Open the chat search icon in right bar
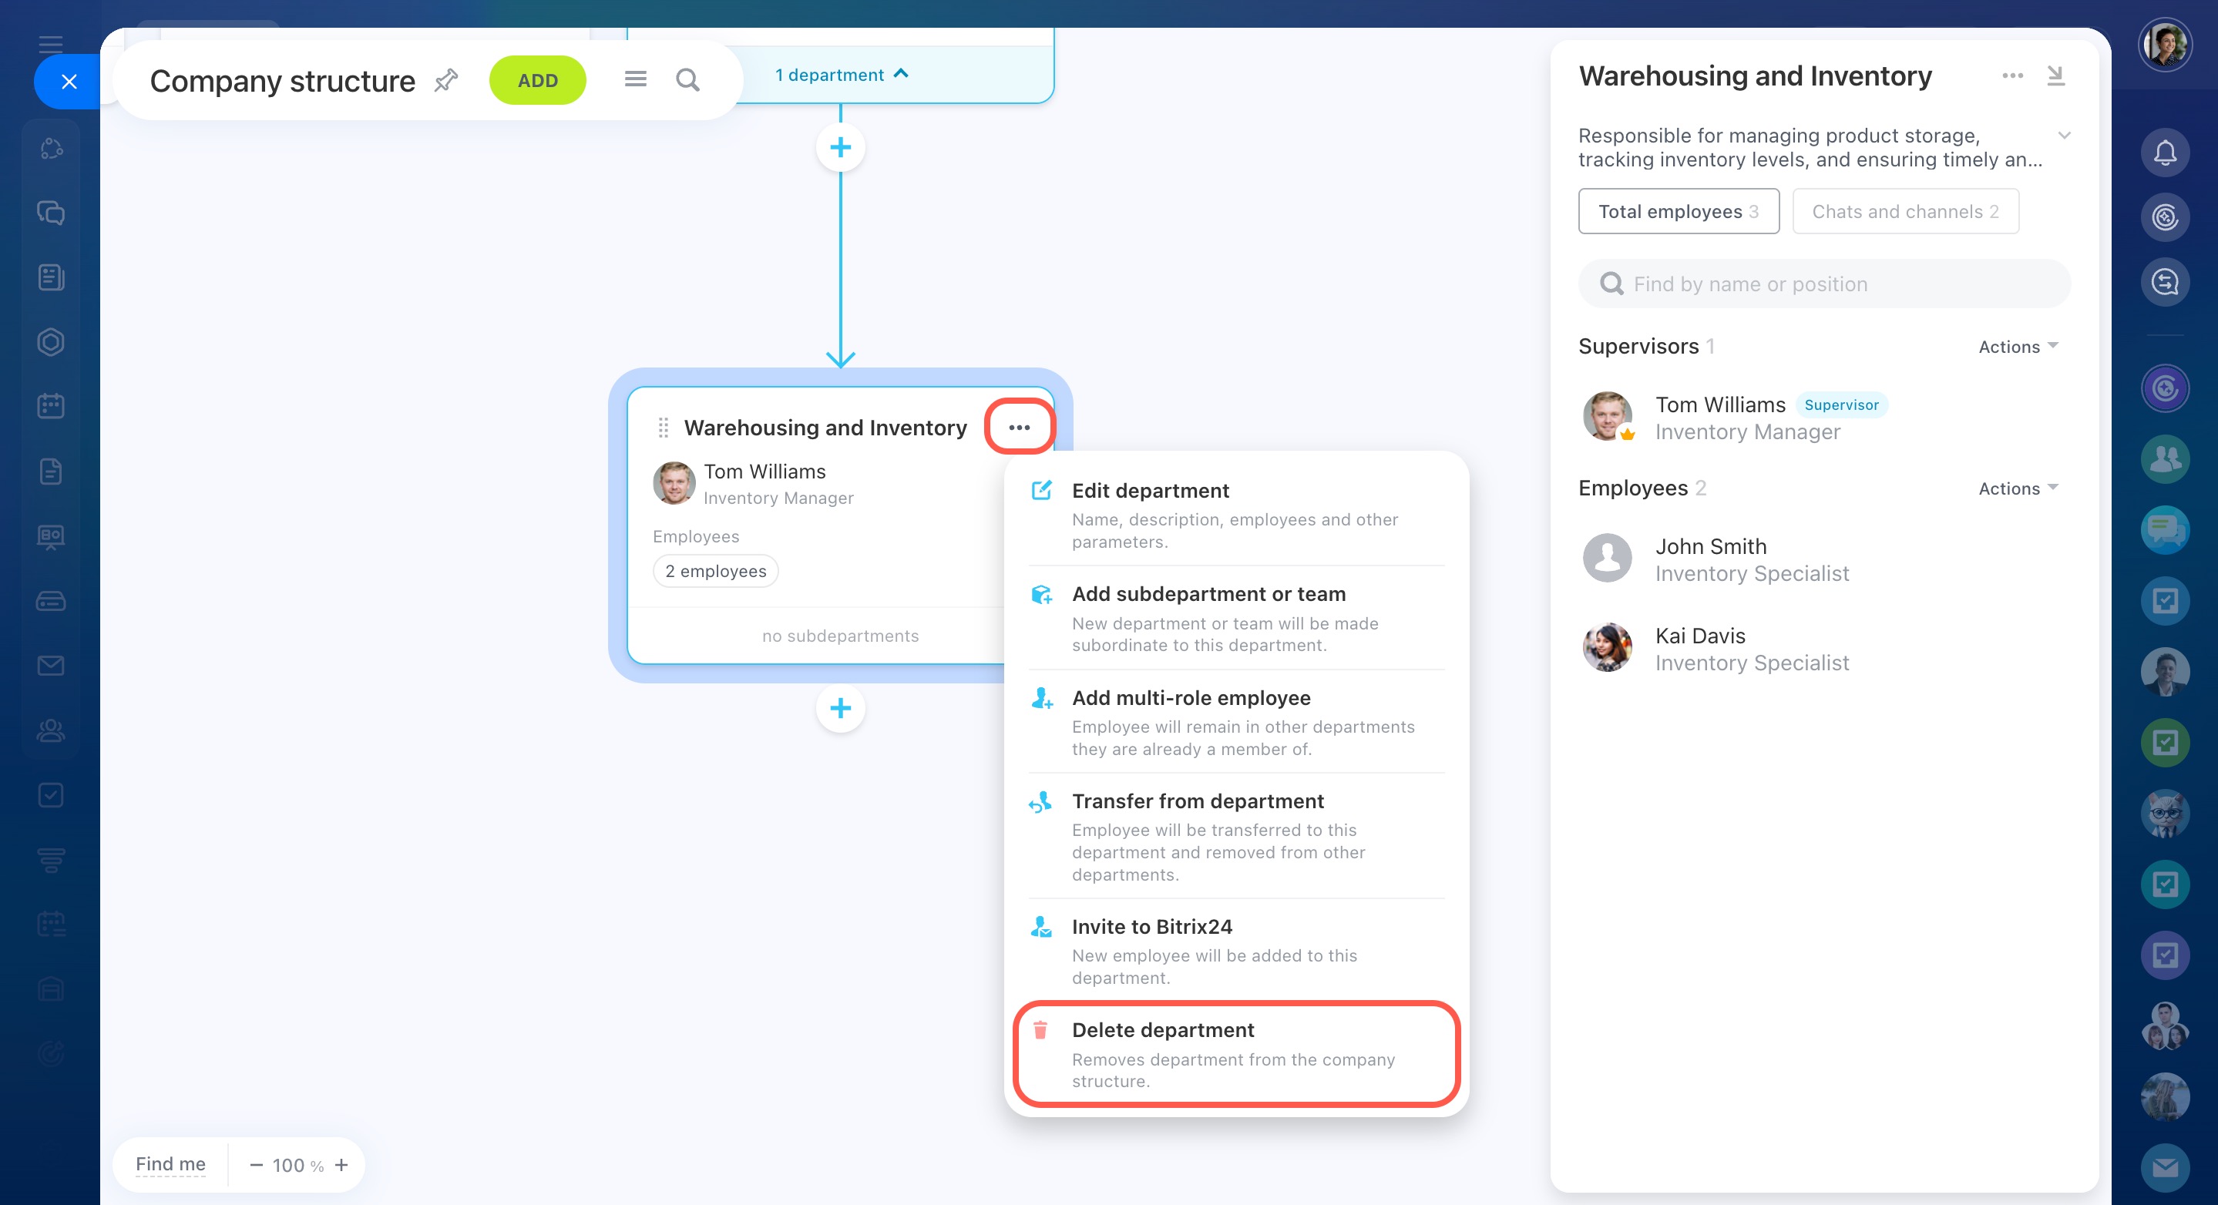 [x=2165, y=281]
